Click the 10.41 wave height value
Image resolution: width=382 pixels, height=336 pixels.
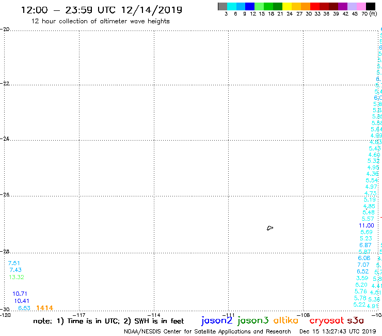coord(22,301)
